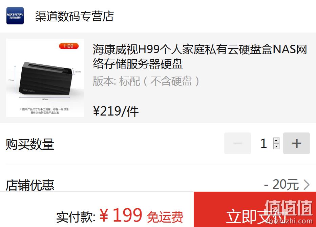
Task: Open the 海康威视H99 product title link
Action: click(200, 57)
